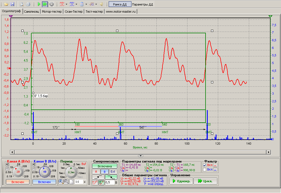Click the horizontal scrollbar right arrow
The width and height of the screenshot is (281, 193).
point(268,152)
